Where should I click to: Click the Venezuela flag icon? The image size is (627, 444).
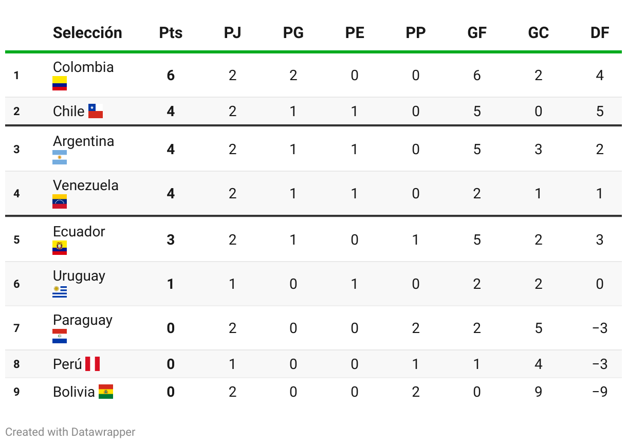pyautogui.click(x=60, y=201)
